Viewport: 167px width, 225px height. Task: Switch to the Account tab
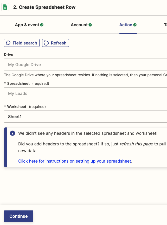click(x=81, y=25)
